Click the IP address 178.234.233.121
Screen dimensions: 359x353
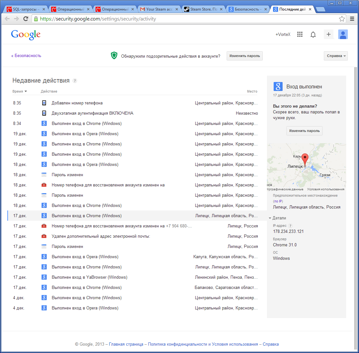(x=288, y=231)
